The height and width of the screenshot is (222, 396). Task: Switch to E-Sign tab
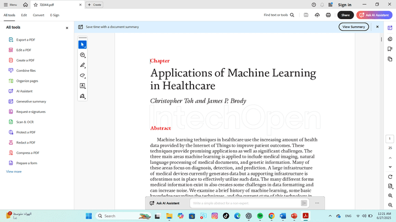[54, 15]
